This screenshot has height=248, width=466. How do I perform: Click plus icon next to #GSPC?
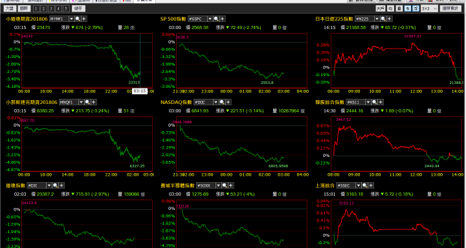pos(223,19)
